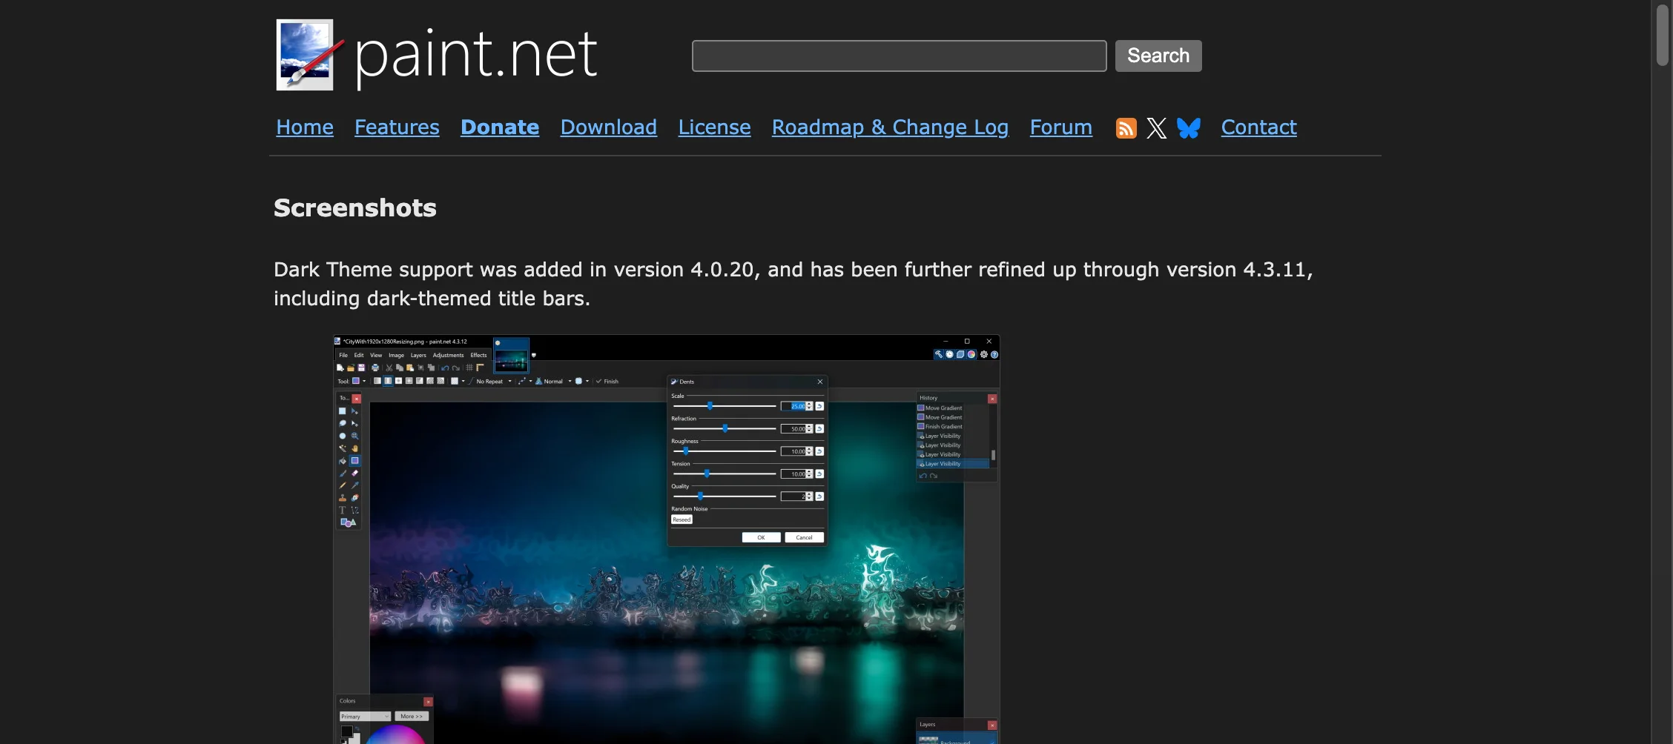Toggle the History window clock icon
The height and width of the screenshot is (744, 1673).
[950, 354]
